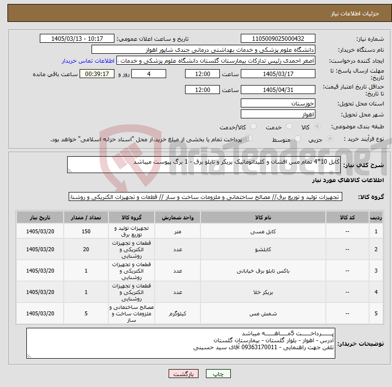The width and height of the screenshot is (392, 387).
Task: Click the buyer organization name field
Action: tap(203, 50)
